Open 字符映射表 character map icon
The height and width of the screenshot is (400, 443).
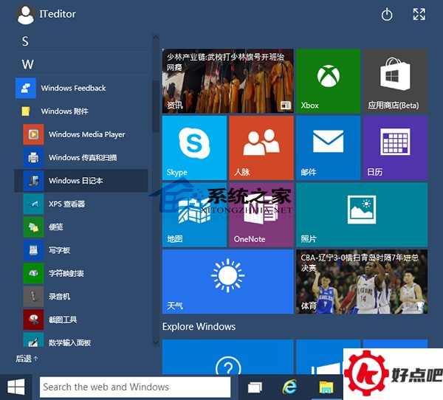pyautogui.click(x=34, y=273)
